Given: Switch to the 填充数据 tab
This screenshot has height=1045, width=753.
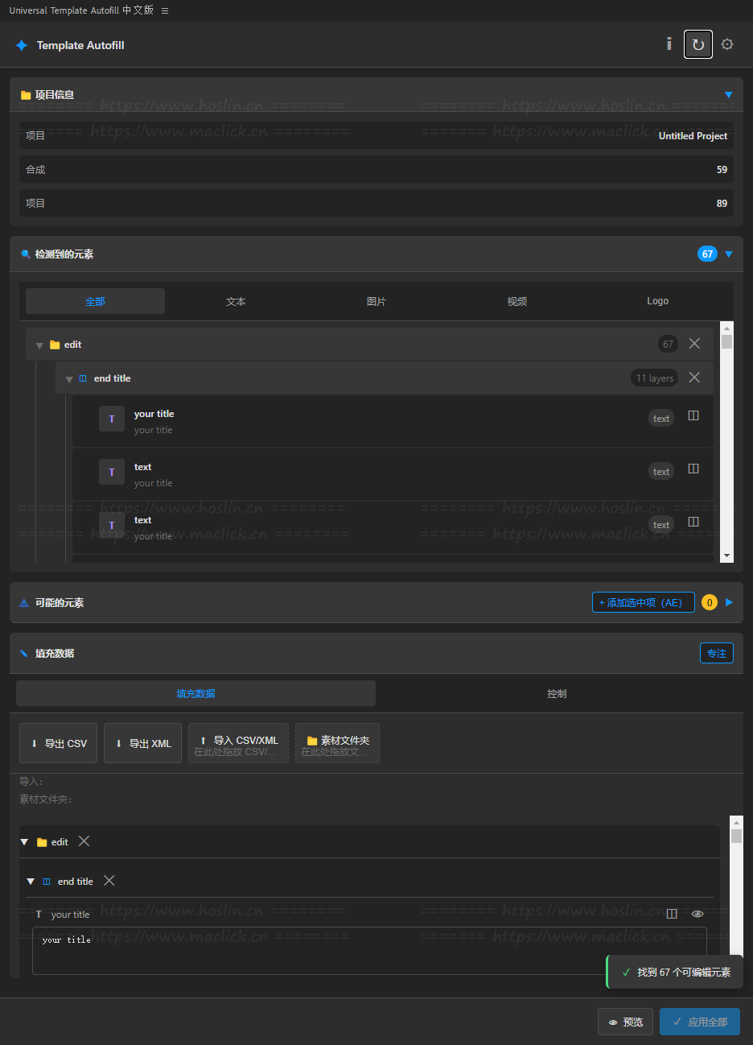Looking at the screenshot, I should (195, 693).
